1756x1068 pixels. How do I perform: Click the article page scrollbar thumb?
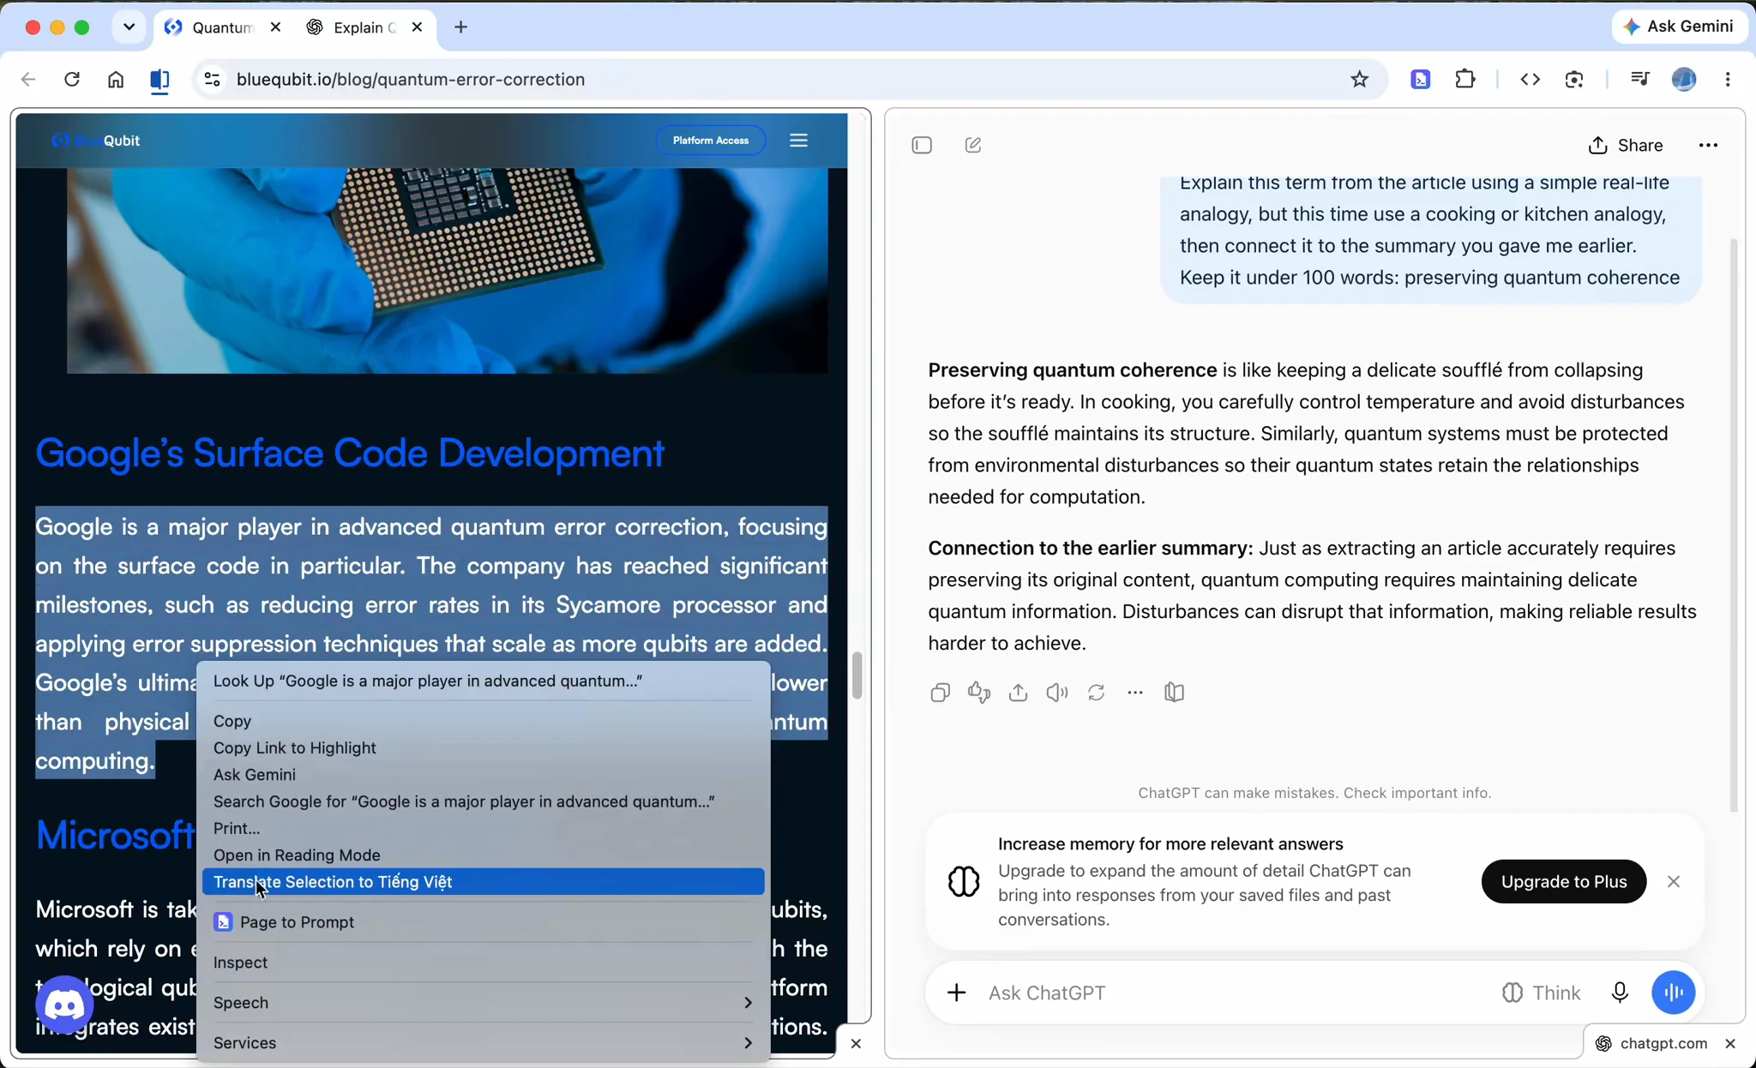857,676
